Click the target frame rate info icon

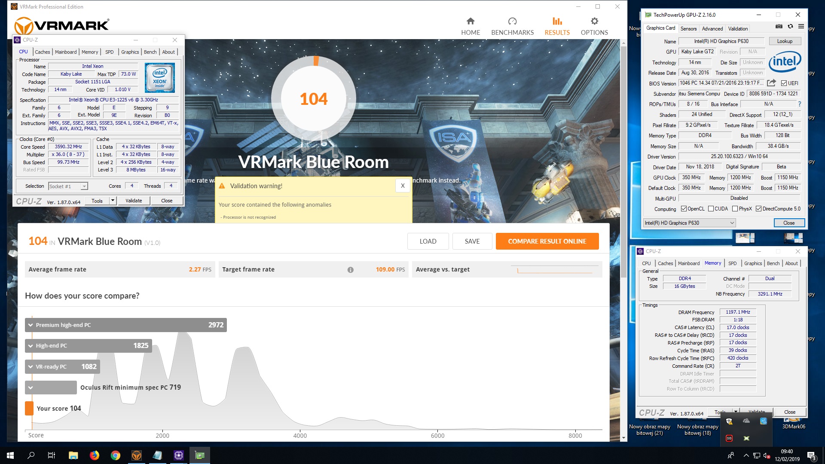coord(350,270)
